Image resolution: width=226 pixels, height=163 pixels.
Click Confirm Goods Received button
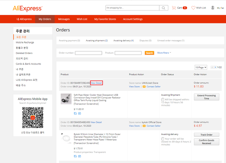click(207, 142)
